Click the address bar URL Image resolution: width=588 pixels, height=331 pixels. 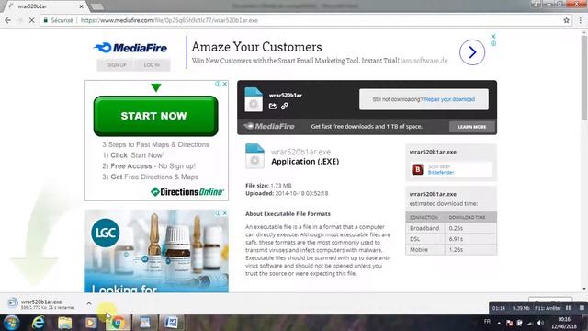[x=169, y=20]
